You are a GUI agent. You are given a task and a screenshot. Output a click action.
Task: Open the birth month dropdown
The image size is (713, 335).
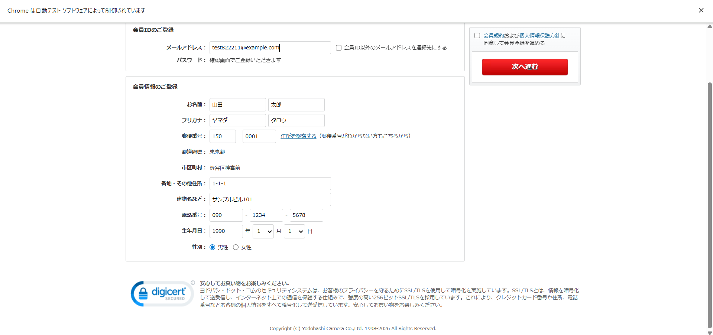(263, 231)
